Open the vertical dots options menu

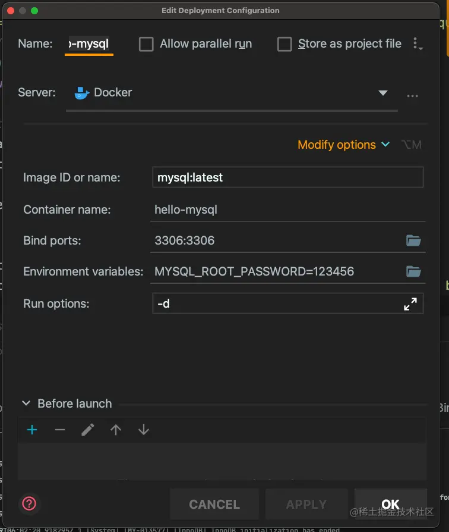pyautogui.click(x=418, y=44)
